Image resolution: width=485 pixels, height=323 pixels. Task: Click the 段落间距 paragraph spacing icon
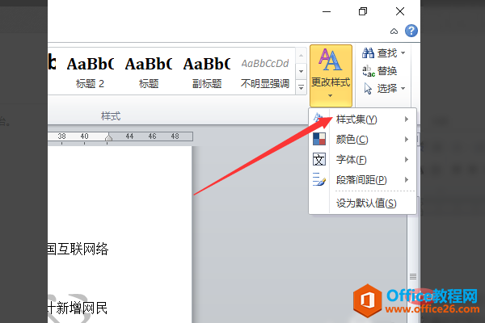[x=319, y=179]
